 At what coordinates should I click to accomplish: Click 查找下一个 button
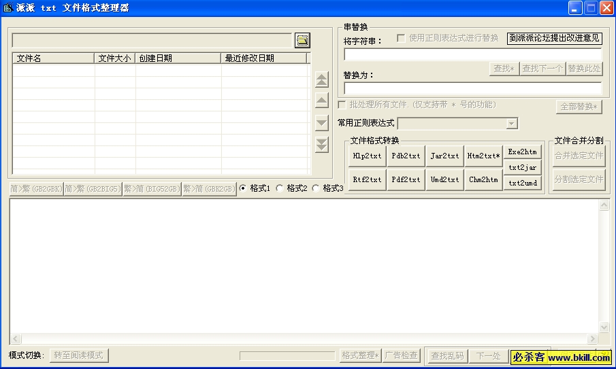[x=542, y=69]
